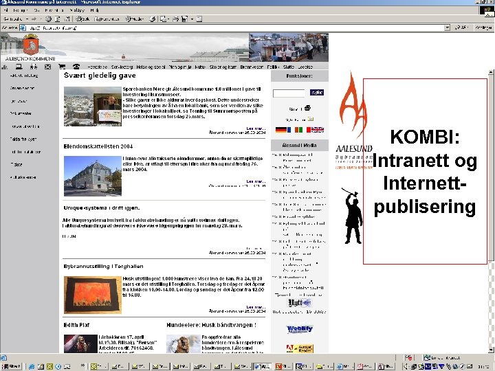The image size is (495, 371).
Task: Open the Søk search pane in the toolbar
Action: (82, 19)
